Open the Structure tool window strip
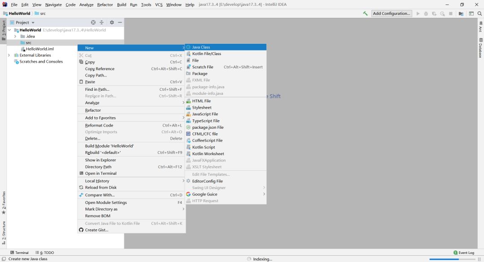484x262 pixels. coord(4,233)
